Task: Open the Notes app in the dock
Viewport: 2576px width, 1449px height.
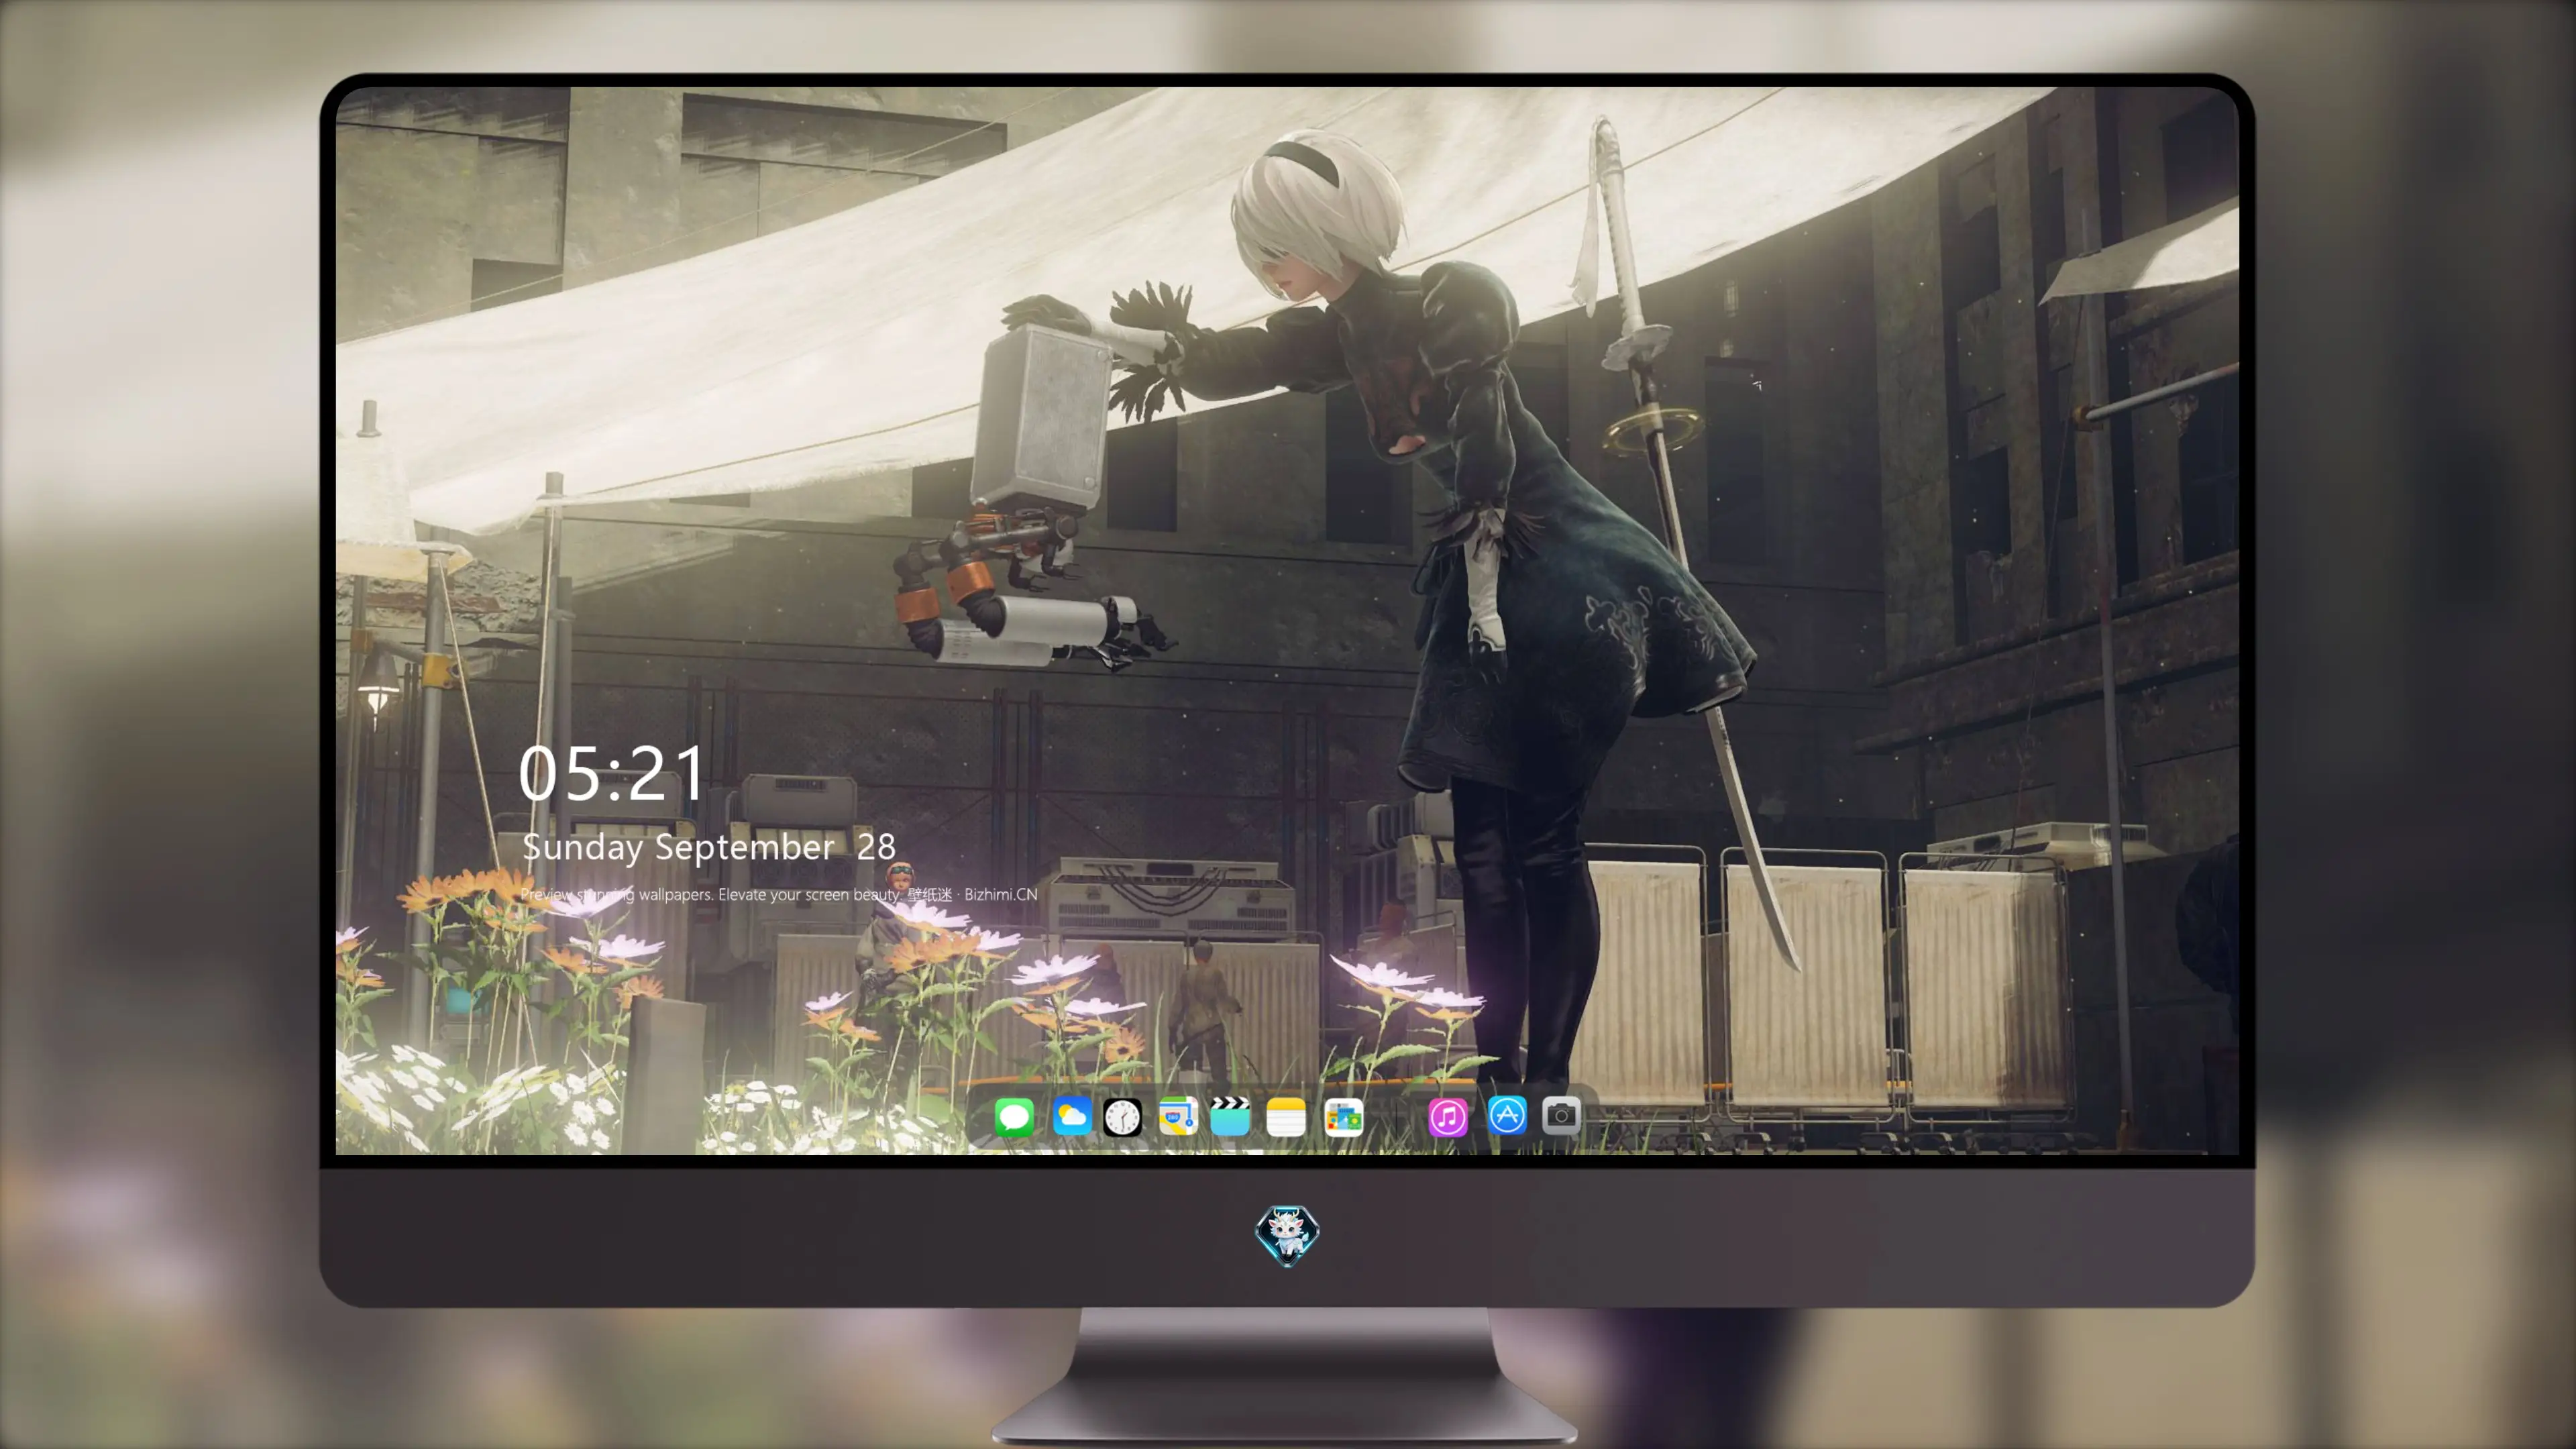Action: [x=1286, y=1116]
